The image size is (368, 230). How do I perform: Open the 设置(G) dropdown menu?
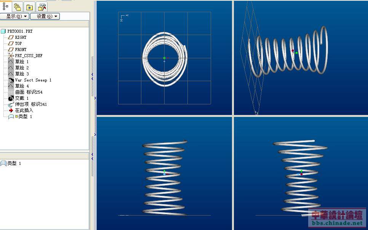click(45, 16)
